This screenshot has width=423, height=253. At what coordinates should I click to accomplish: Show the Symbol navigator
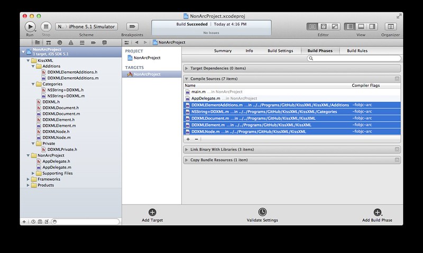(x=49, y=43)
